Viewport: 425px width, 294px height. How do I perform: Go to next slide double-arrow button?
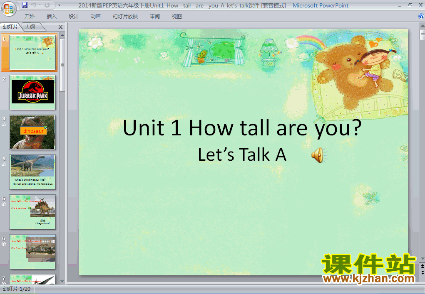[422, 272]
